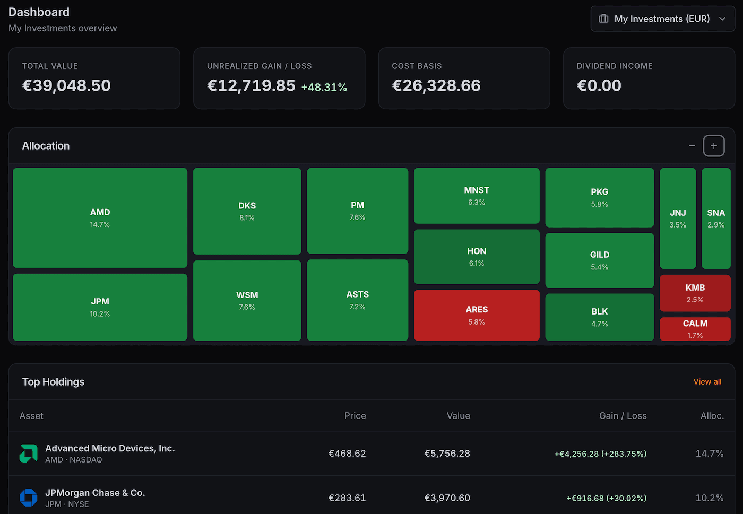Click the GILD allocation tile
Image resolution: width=743 pixels, height=514 pixels.
pos(600,260)
